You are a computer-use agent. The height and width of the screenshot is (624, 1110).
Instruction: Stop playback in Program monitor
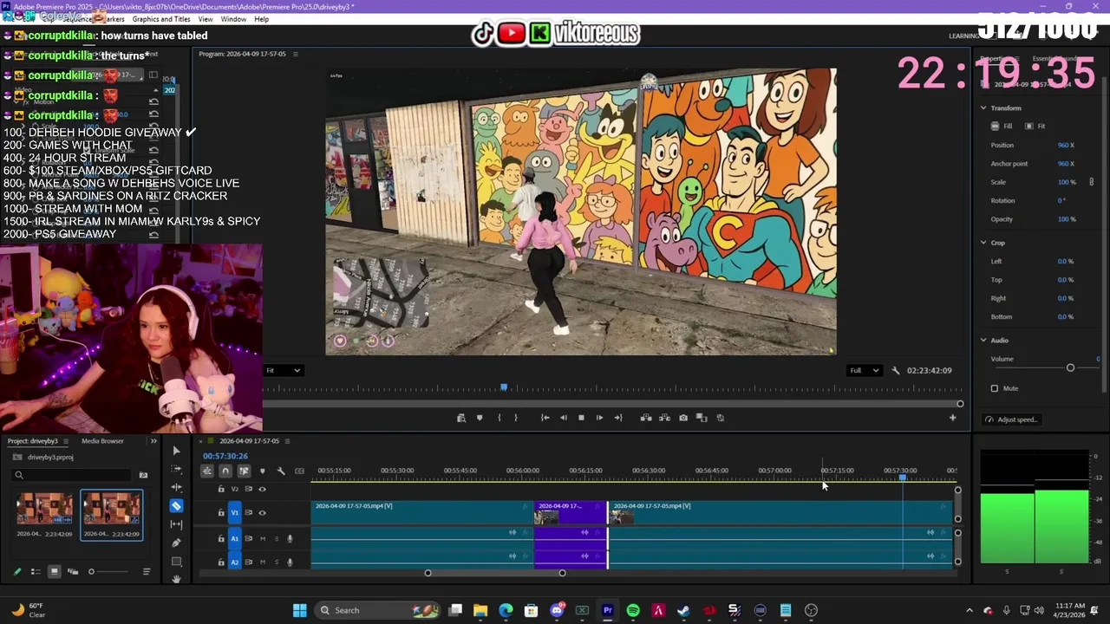coord(581,418)
